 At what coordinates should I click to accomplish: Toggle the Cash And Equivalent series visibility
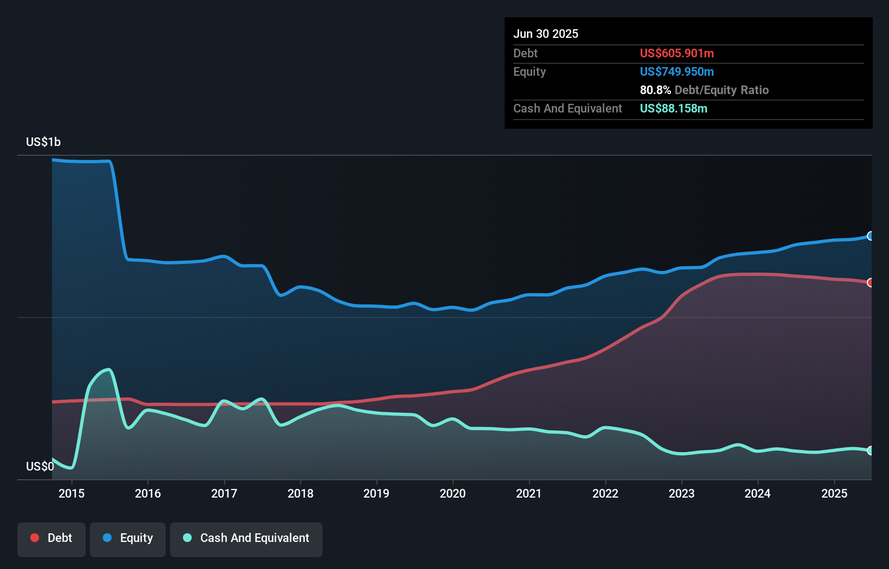tap(246, 539)
